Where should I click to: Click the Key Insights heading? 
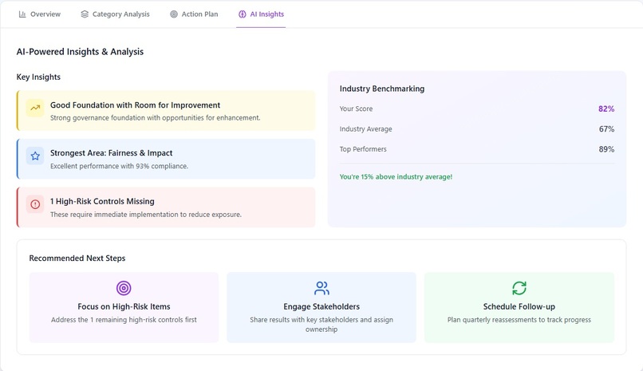[x=38, y=77]
